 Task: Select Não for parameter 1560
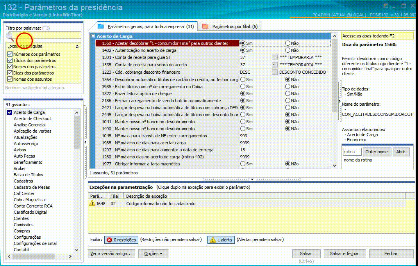tap(288, 43)
